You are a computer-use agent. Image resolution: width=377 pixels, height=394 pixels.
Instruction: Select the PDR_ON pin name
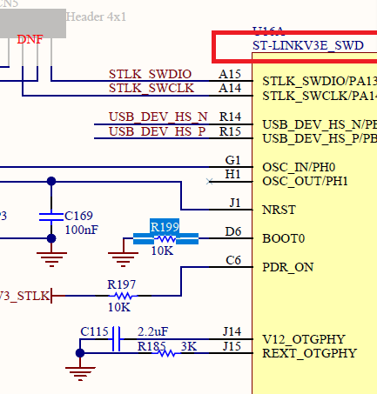pos(288,267)
